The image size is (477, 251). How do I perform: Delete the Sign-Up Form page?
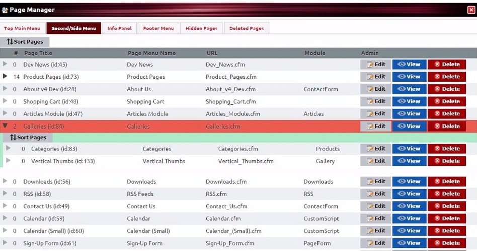(x=447, y=243)
